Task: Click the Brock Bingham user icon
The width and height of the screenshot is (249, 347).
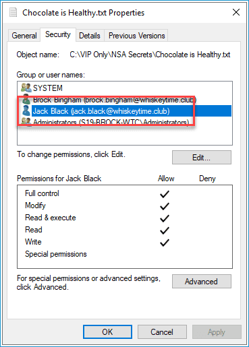Action: [x=26, y=99]
